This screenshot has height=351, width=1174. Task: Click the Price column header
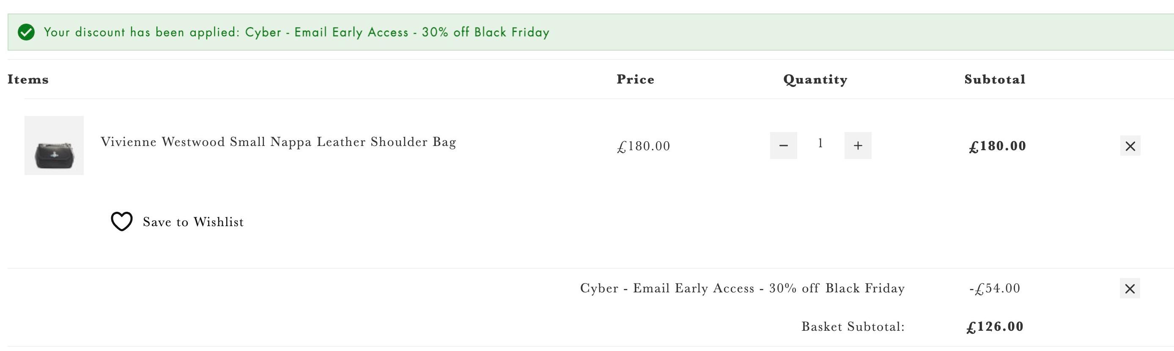pyautogui.click(x=636, y=80)
